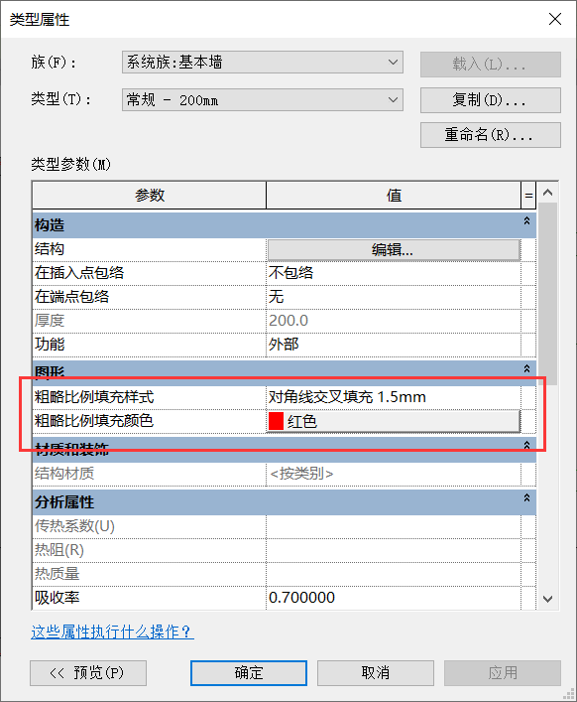The height and width of the screenshot is (702, 577).
Task: Open the 这些属性执行什么操作? help link
Action: (113, 632)
